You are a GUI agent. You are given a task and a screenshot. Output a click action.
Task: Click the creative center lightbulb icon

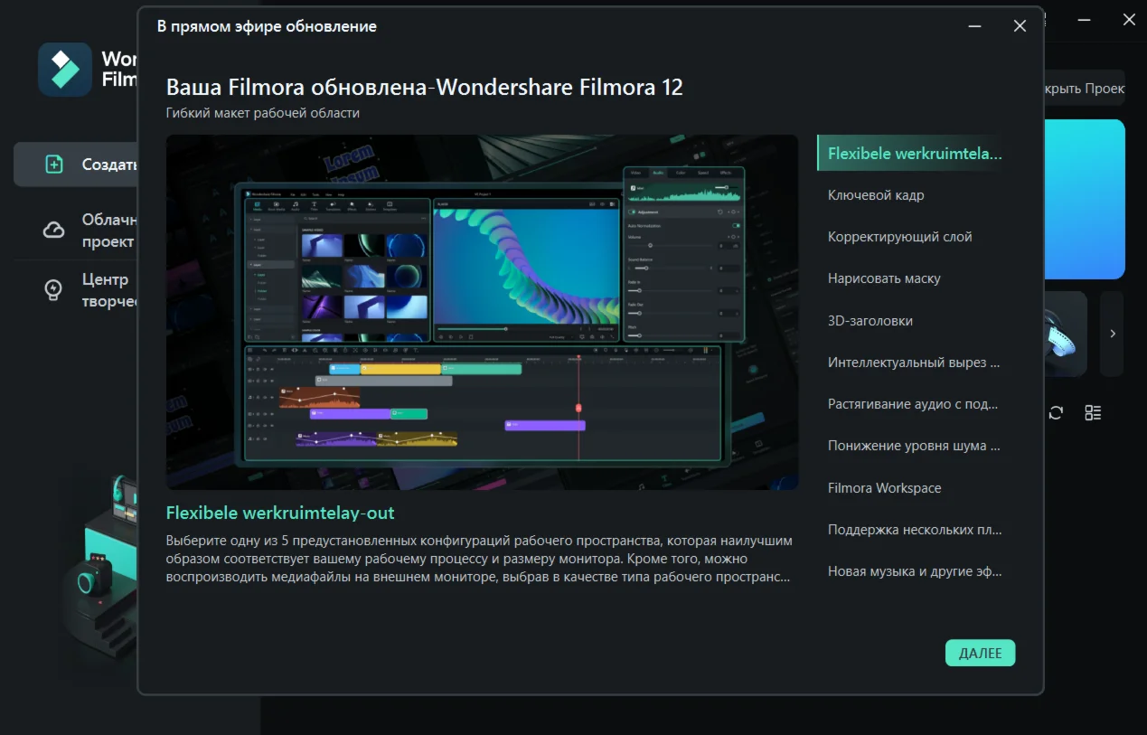tap(54, 290)
